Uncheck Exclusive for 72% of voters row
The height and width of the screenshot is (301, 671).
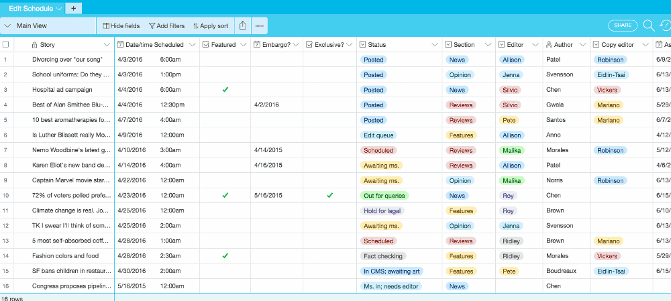329,195
